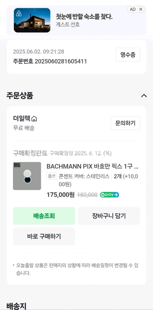Check delivery with the 배송조회 button
The width and height of the screenshot is (153, 310).
tap(44, 216)
